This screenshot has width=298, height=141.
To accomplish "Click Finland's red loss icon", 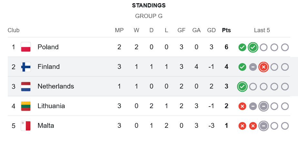I will 263,67.
